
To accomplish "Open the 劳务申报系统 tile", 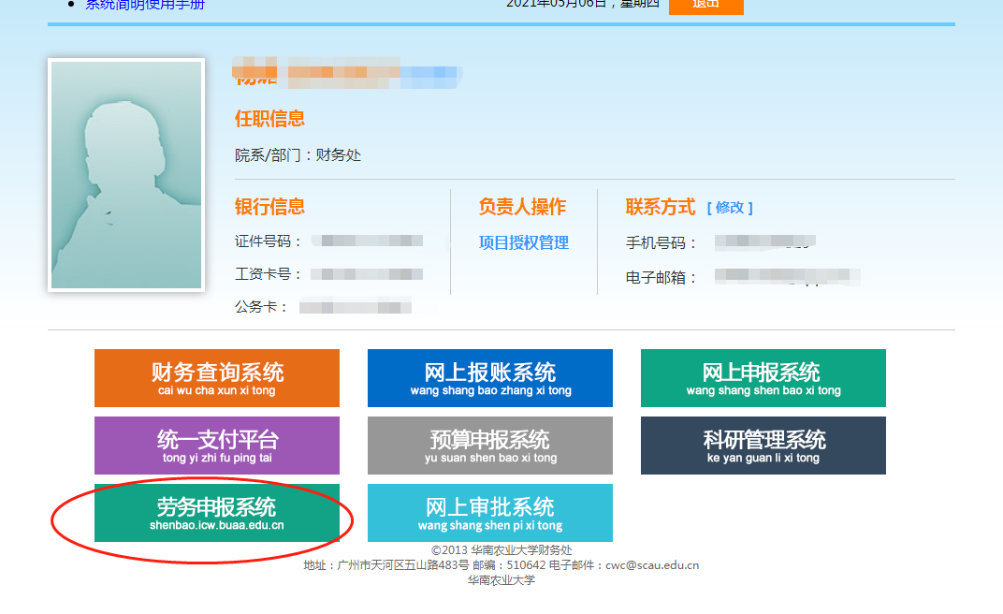I will [217, 513].
